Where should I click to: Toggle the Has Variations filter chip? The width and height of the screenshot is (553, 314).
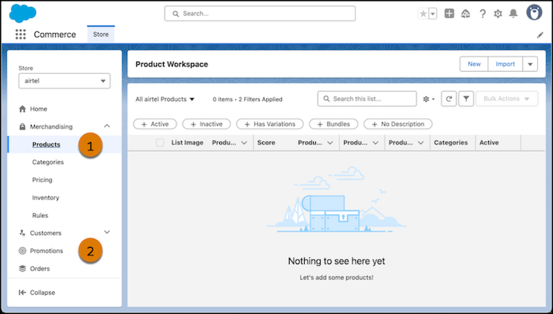click(270, 124)
